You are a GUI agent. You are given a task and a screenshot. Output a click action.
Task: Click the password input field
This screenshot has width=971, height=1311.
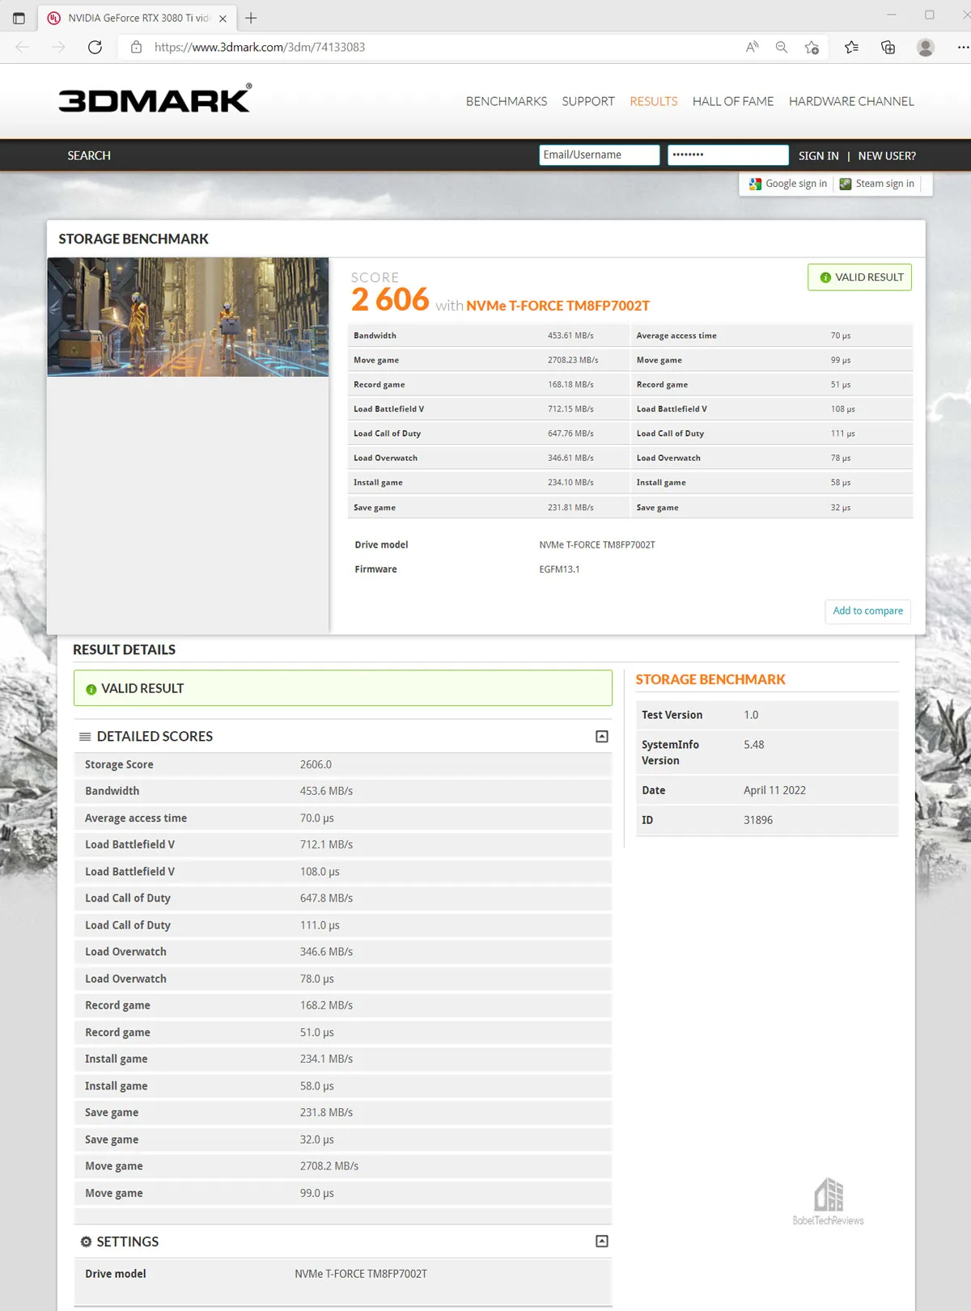(728, 154)
